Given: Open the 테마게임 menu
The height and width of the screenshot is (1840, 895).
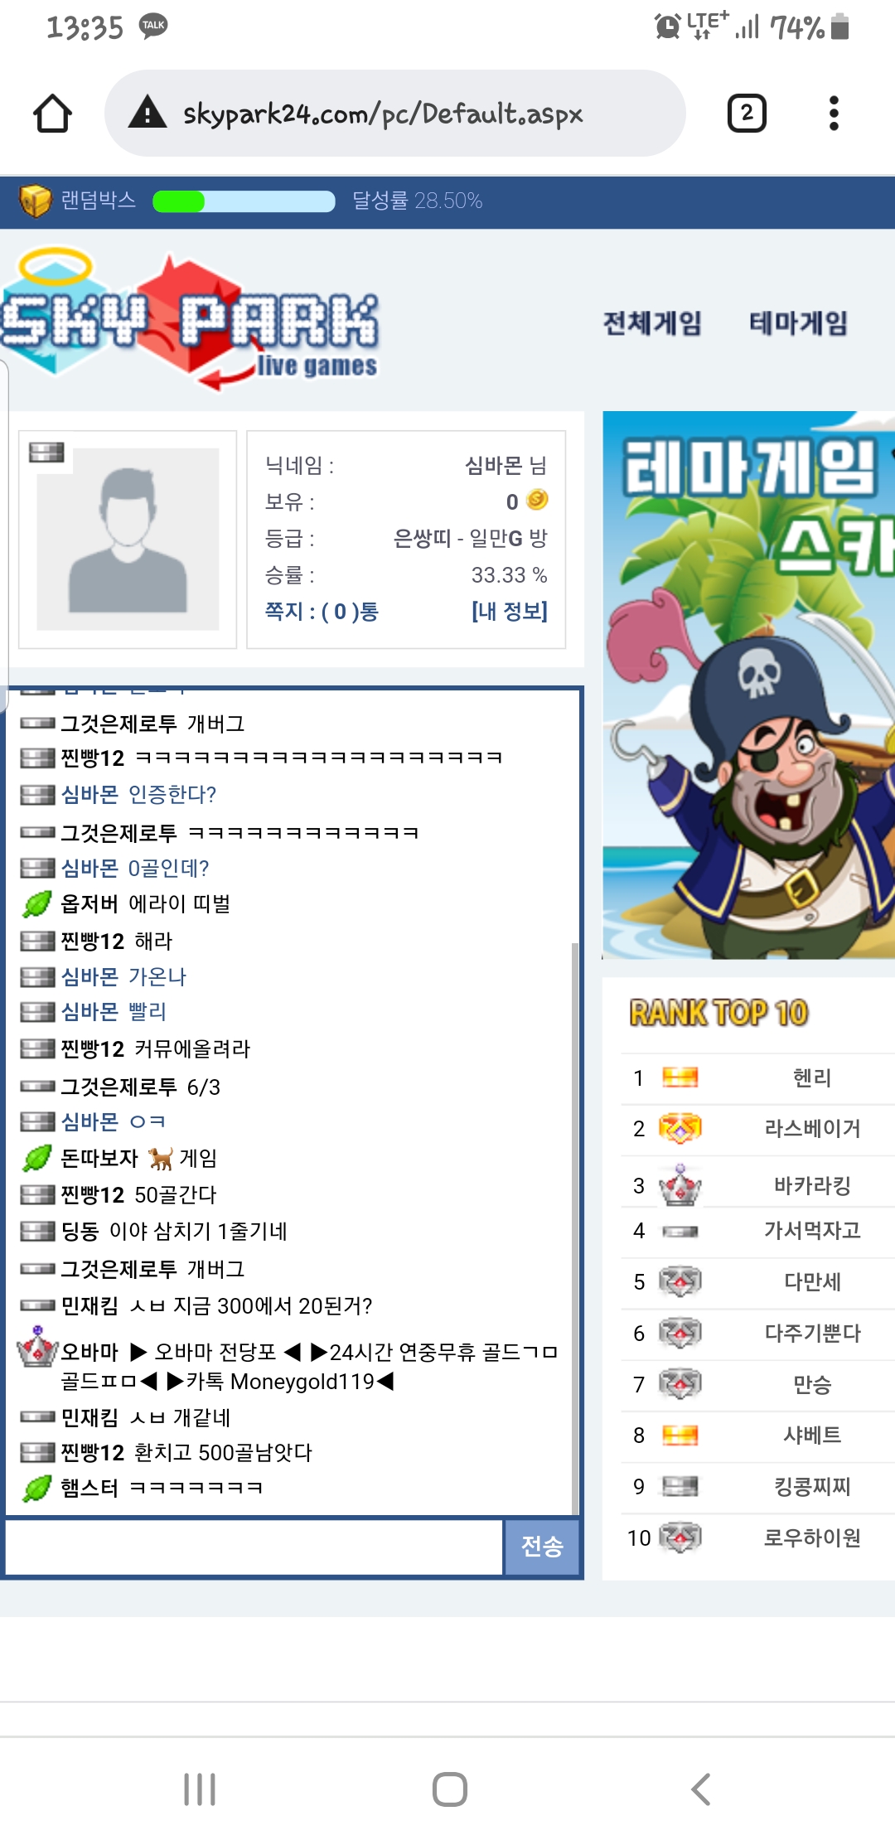Looking at the screenshot, I should [798, 323].
